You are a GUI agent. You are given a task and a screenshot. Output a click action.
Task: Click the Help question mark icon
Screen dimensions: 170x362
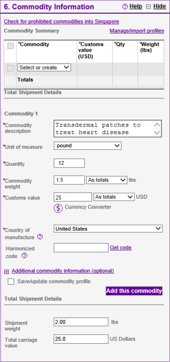click(125, 7)
